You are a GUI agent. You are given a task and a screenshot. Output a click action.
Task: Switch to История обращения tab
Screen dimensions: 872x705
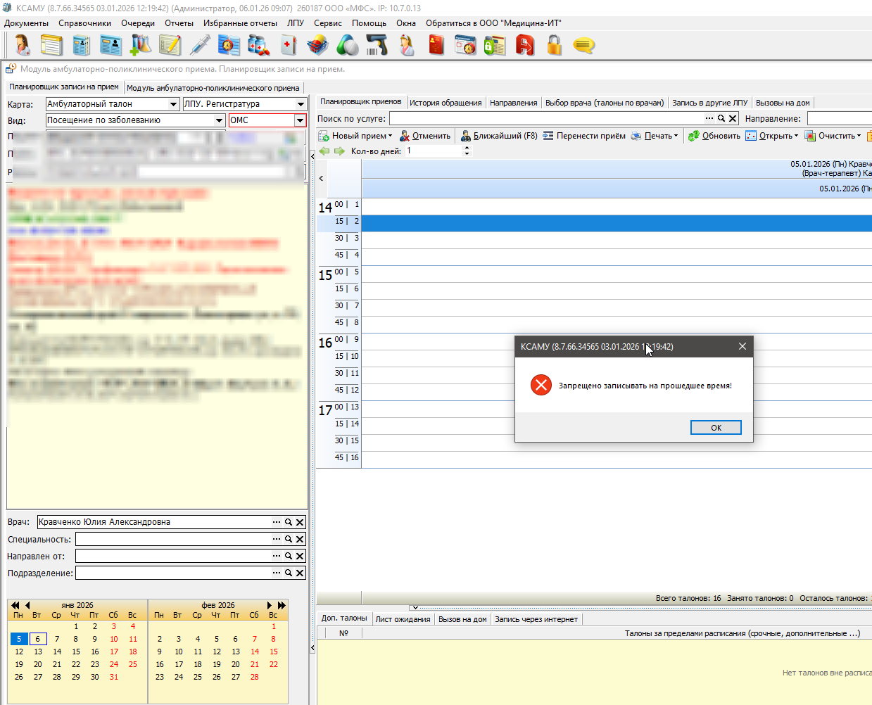446,103
